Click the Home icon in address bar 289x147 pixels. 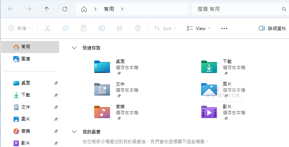pyautogui.click(x=84, y=9)
